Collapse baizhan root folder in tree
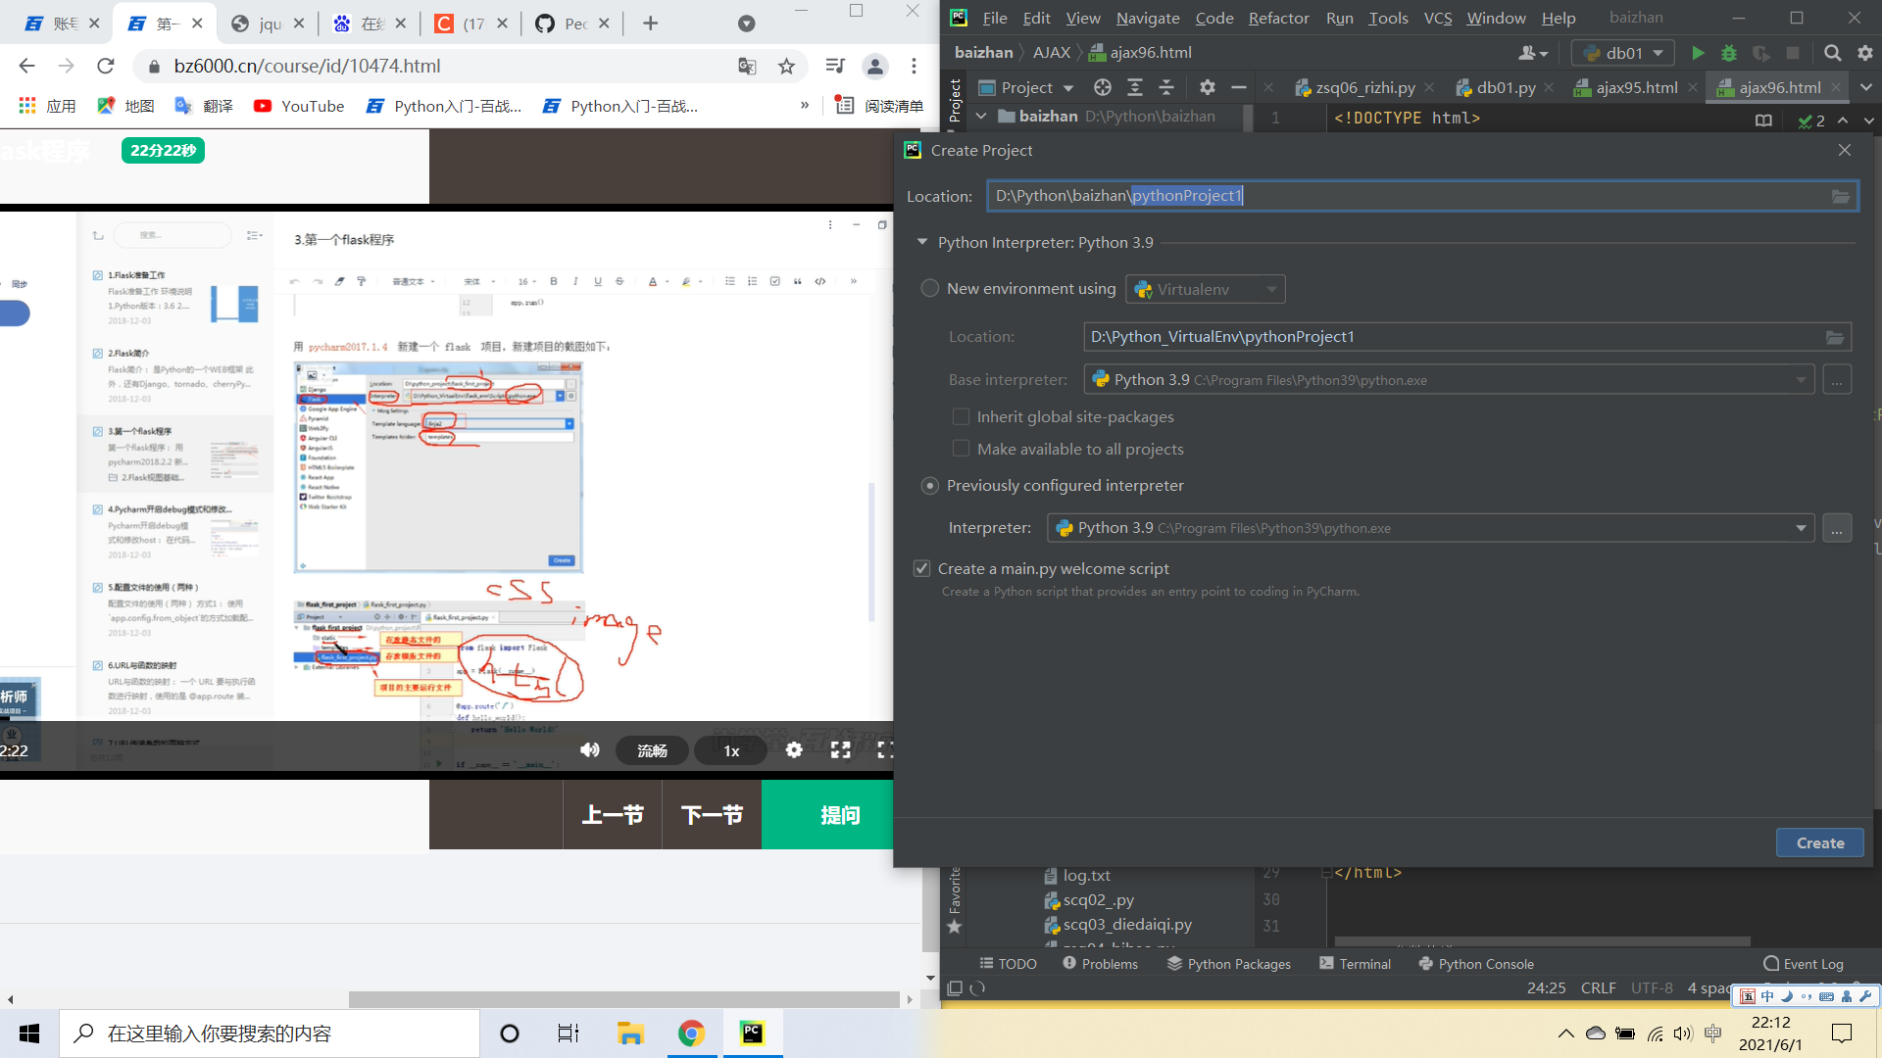 [981, 117]
